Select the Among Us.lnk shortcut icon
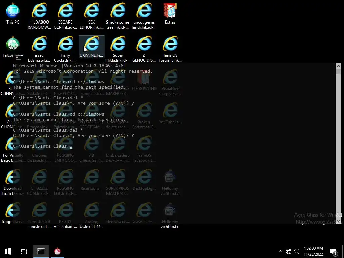The width and height of the screenshot is (344, 258). coord(91,215)
